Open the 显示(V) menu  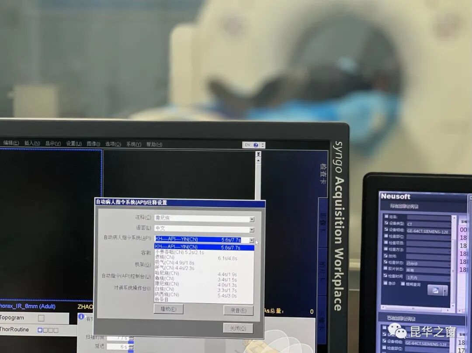[x=53, y=144]
